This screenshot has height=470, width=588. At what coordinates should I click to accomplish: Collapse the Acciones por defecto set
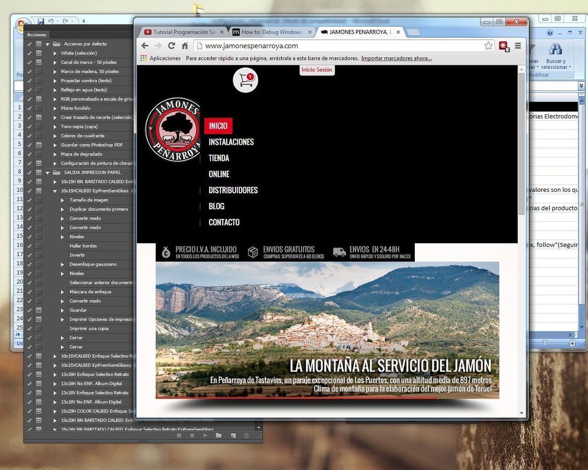click(x=48, y=44)
